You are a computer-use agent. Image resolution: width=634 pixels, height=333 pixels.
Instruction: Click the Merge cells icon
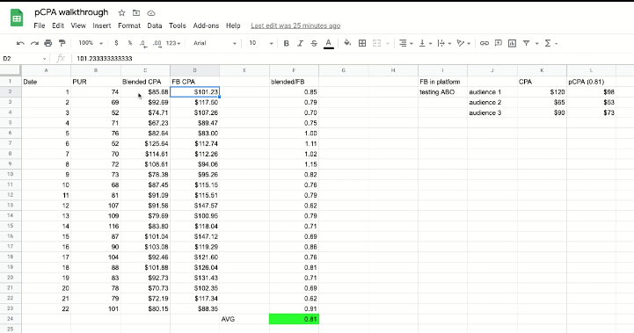click(x=376, y=43)
